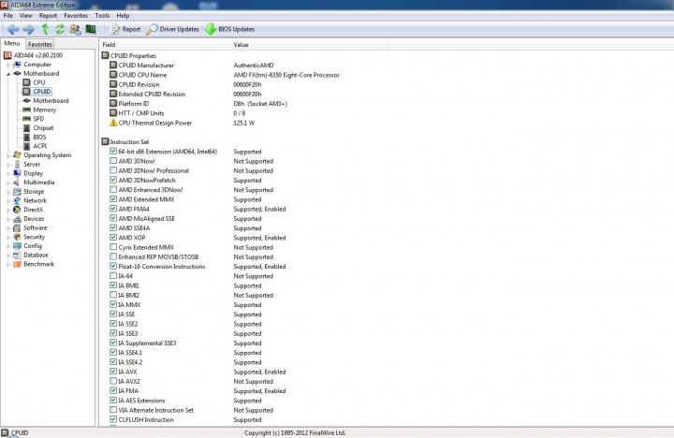Open the Help menu
The height and width of the screenshot is (438, 674).
(123, 16)
